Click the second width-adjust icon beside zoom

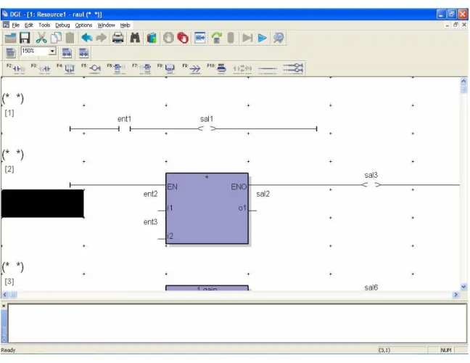tap(83, 53)
